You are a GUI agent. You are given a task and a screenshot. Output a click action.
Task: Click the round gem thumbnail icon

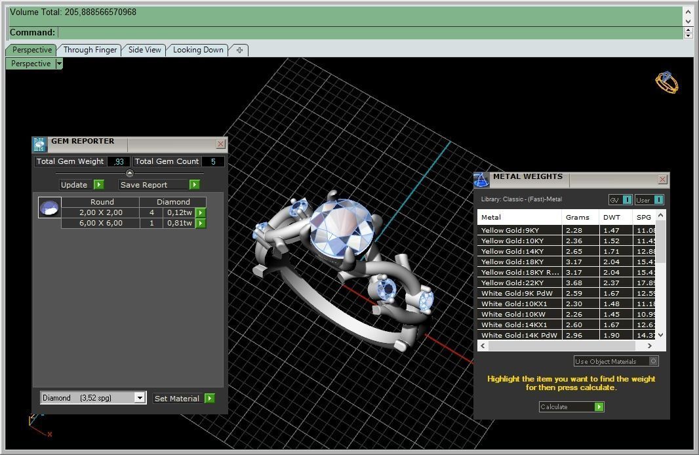[x=49, y=207]
